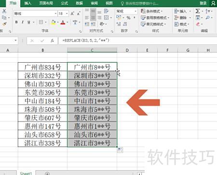Click the AutoSum sigma icon
217x175 pixels.
tap(198, 11)
